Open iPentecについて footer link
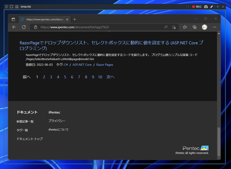This screenshot has width=231, height=169. point(59,130)
